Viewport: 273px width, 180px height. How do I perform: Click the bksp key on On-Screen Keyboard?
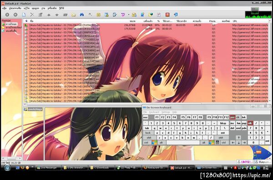(x=223, y=123)
